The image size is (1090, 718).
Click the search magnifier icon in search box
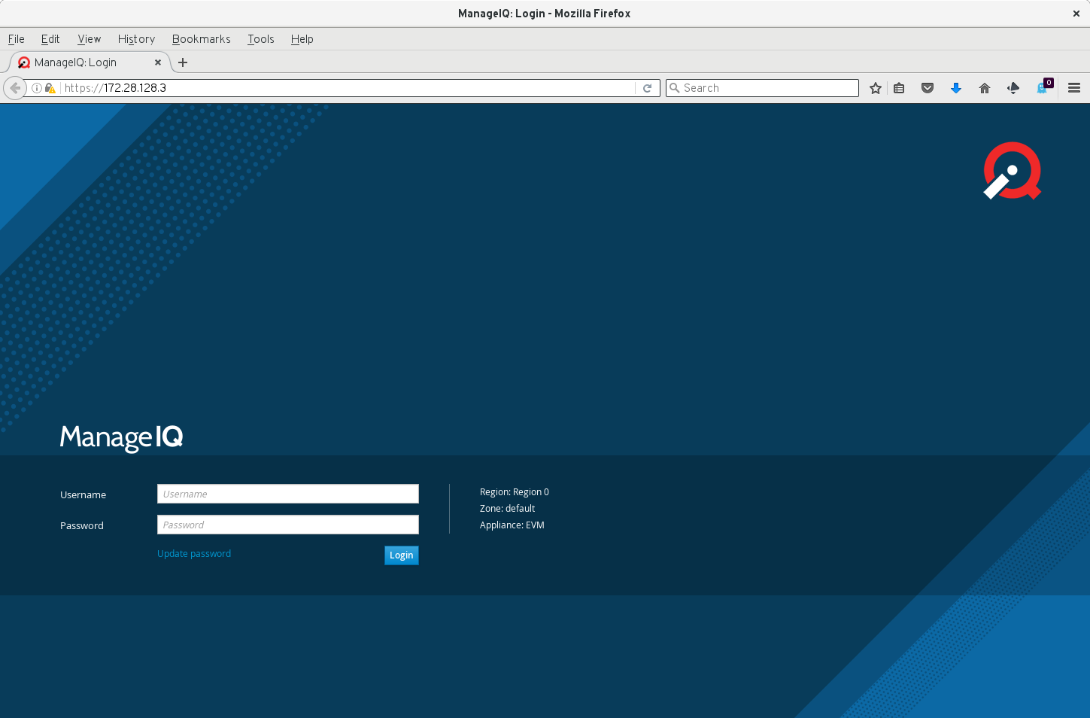coord(675,88)
